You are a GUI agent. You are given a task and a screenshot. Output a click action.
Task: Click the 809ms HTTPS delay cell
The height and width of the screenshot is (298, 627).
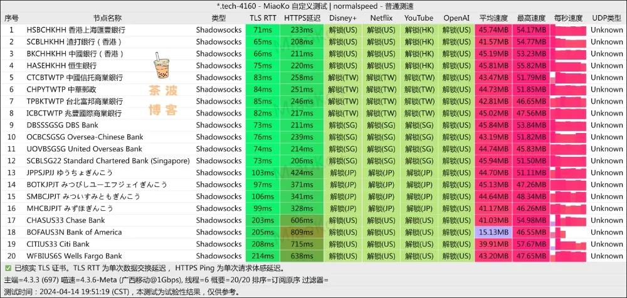[302, 232]
